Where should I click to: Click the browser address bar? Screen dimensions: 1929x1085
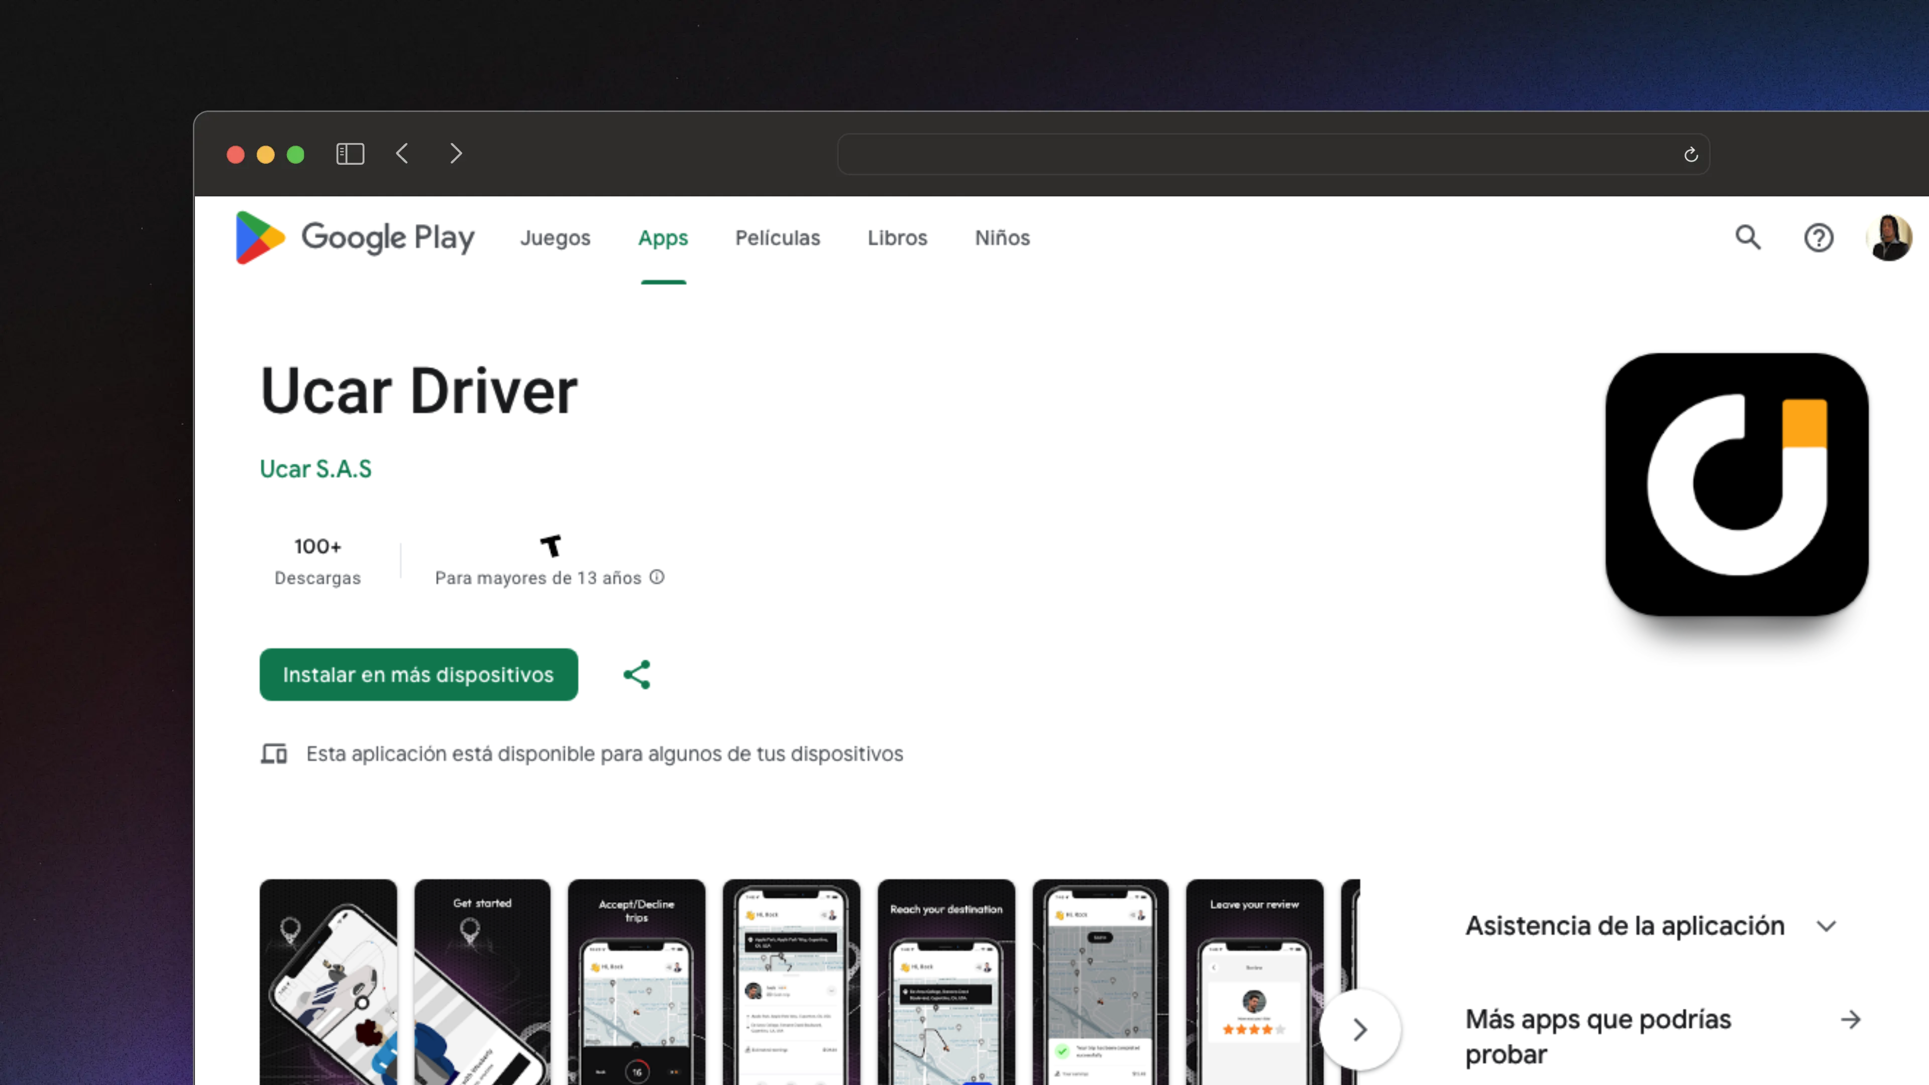tap(1273, 154)
